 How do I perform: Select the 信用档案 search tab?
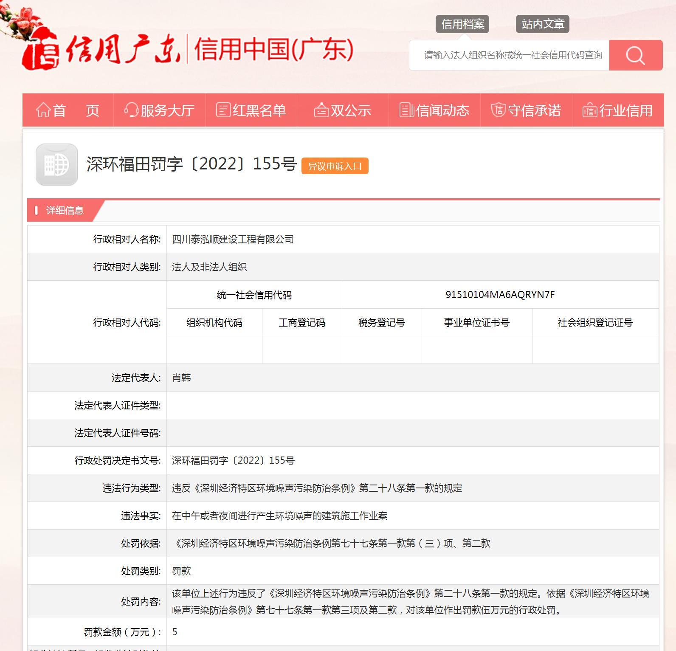462,24
